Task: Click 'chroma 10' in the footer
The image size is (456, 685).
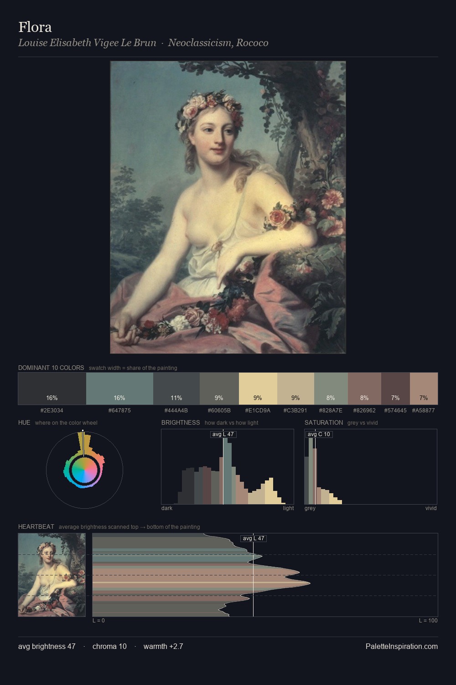Action: pyautogui.click(x=109, y=646)
